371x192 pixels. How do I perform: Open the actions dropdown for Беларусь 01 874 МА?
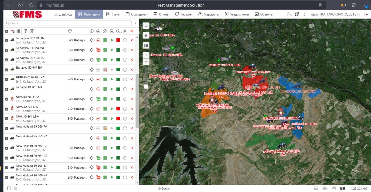pos(125,50)
